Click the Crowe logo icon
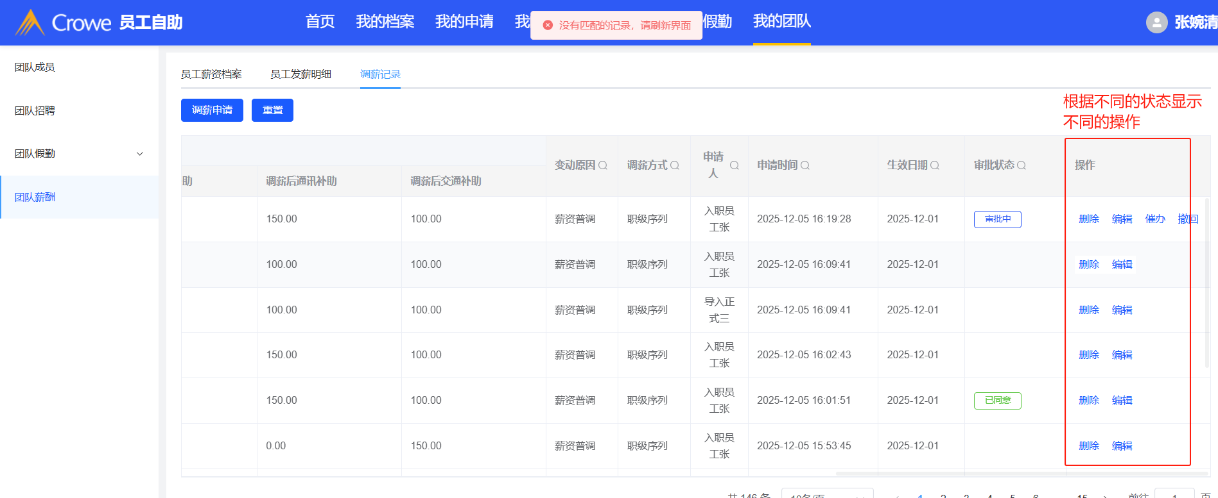 tap(30, 22)
